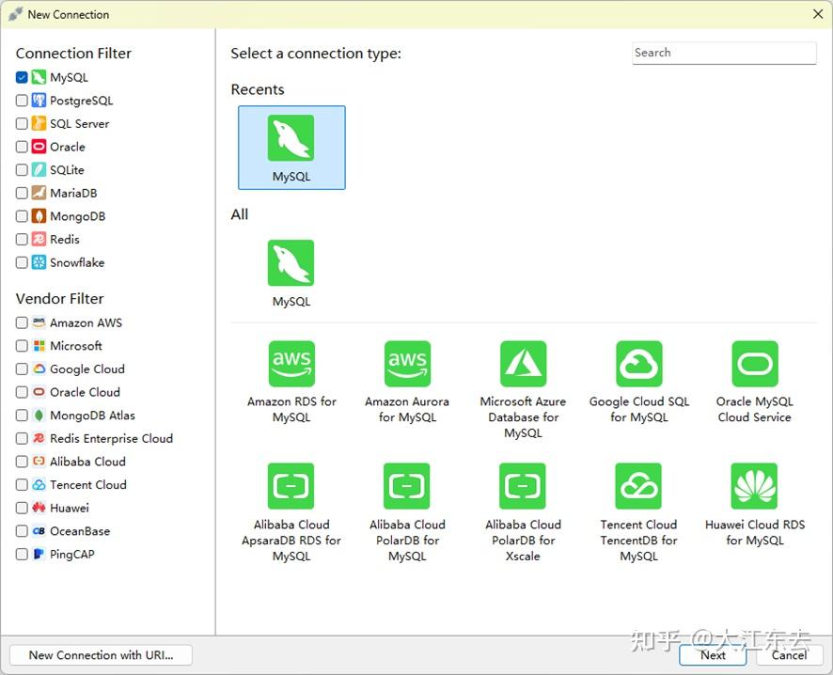Screen dimensions: 833x675
Task: Choose Amazon RDS for MySQL
Action: pos(291,364)
